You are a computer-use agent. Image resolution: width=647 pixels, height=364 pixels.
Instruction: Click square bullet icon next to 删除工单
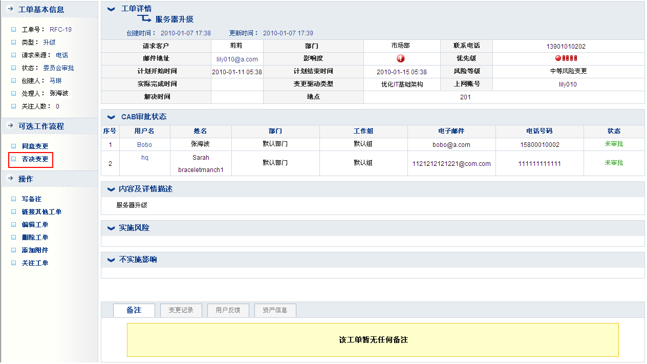(14, 237)
